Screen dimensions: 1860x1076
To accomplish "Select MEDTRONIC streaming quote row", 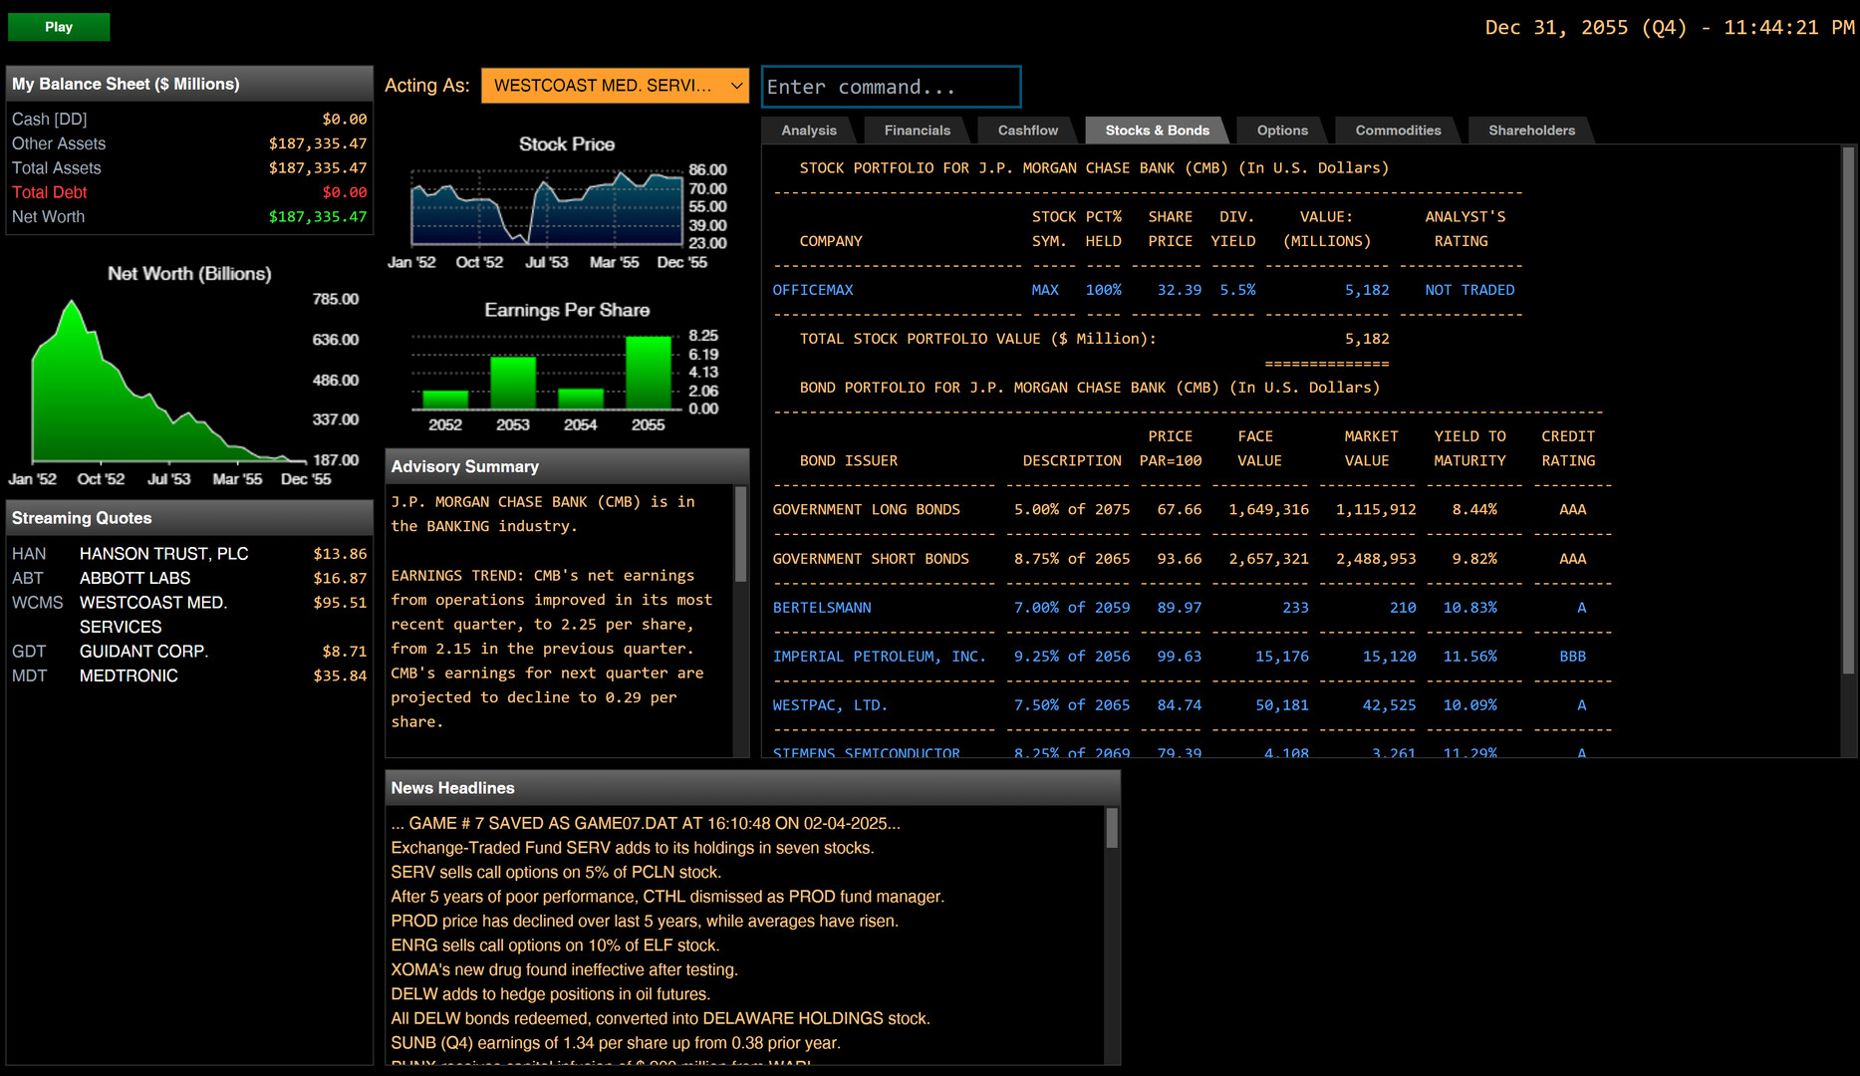I will pyautogui.click(x=189, y=675).
